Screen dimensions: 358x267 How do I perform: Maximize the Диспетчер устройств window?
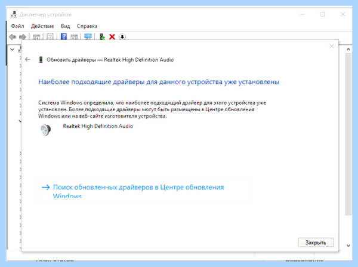322,14
